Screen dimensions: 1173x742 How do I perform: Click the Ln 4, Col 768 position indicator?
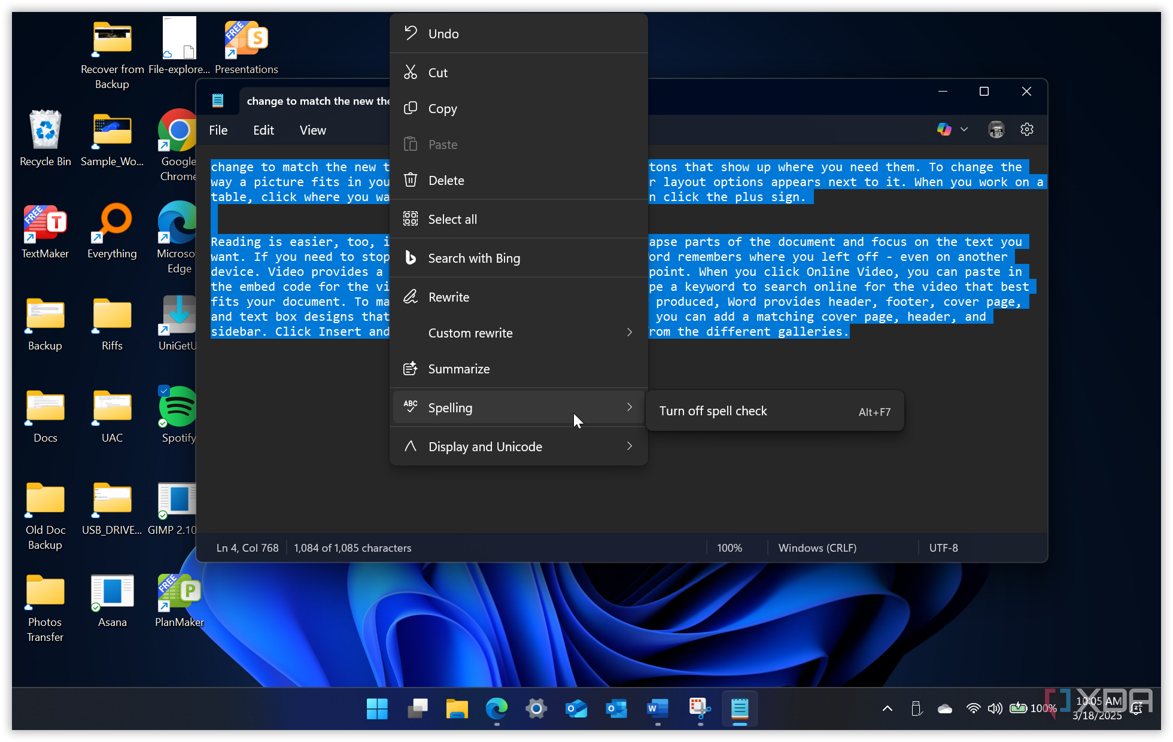click(x=247, y=548)
